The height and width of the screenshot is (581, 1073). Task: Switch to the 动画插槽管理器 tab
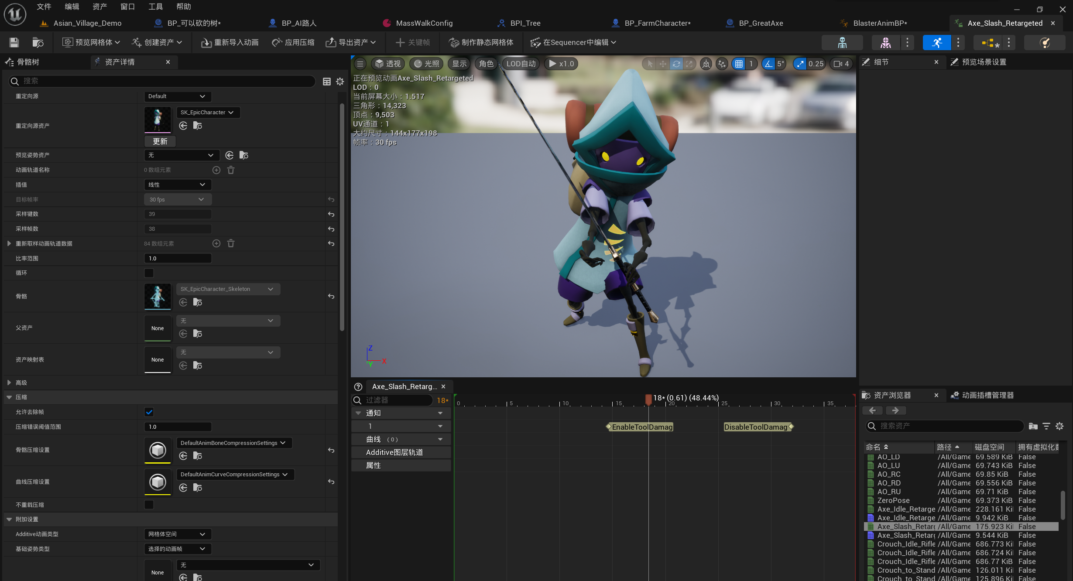click(987, 396)
